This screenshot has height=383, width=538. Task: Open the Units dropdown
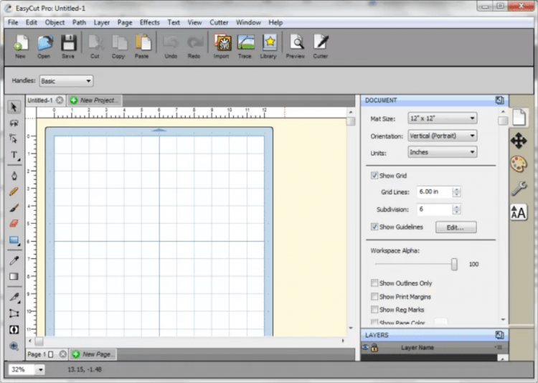point(443,152)
